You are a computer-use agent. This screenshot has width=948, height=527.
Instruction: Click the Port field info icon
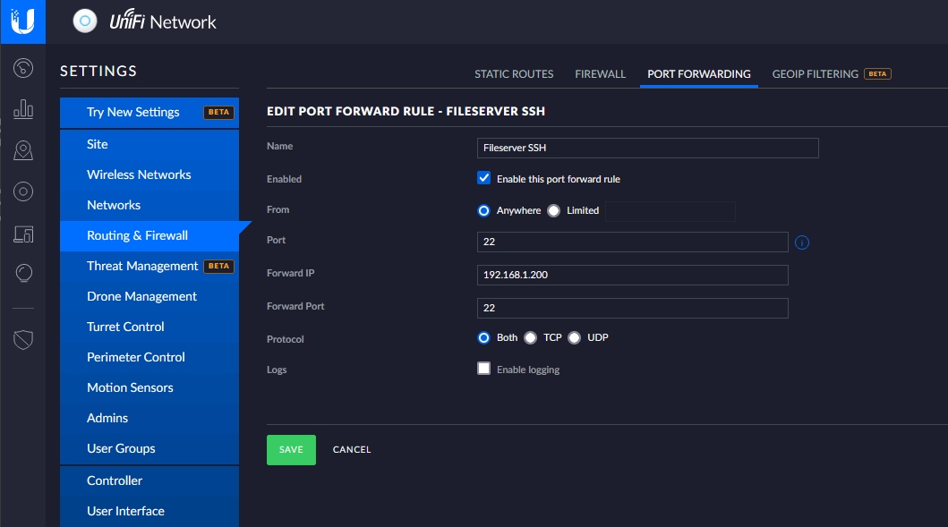click(802, 242)
